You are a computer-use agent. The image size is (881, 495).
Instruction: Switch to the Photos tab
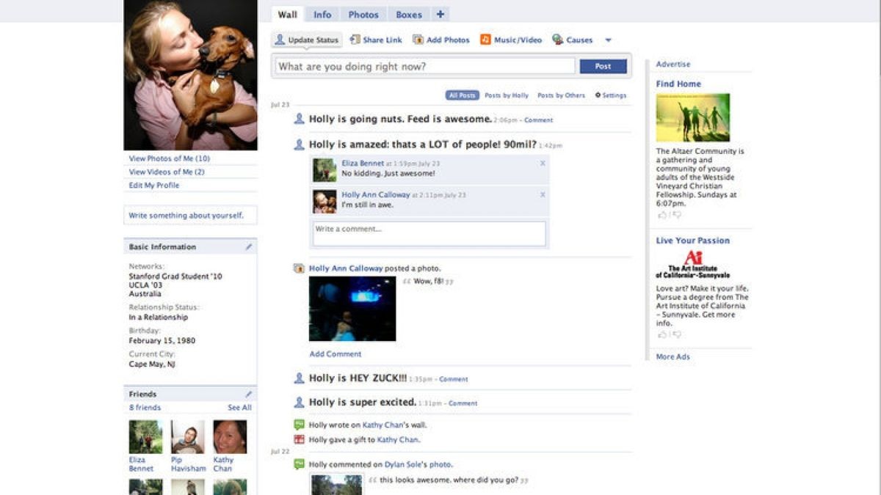tap(363, 14)
